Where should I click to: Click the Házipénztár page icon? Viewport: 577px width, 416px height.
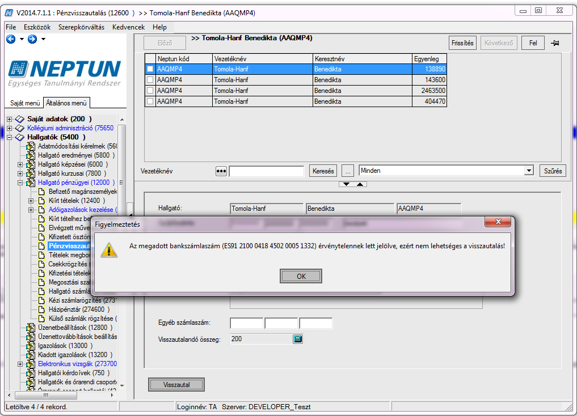point(41,309)
